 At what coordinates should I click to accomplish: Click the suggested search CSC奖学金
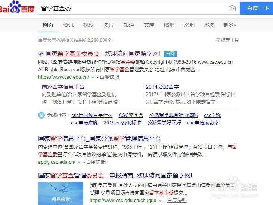[x=131, y=115]
